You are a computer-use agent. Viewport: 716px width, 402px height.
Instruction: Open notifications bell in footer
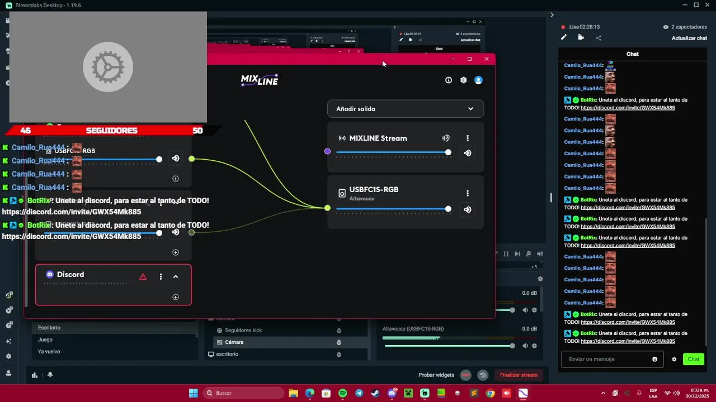pyautogui.click(x=50, y=375)
